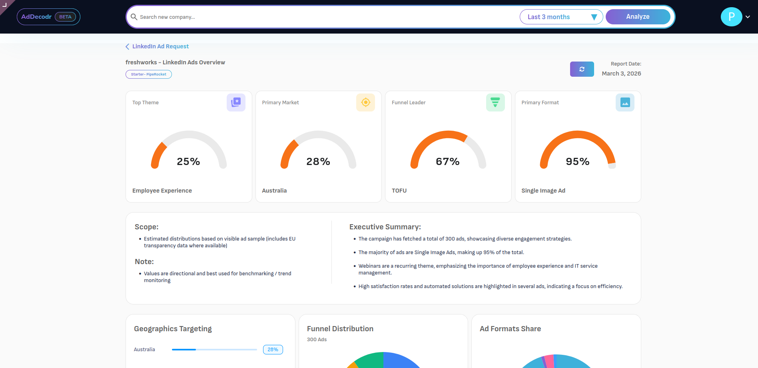The image size is (758, 368).
Task: Click the Starter- PipeRocket plan badge
Action: click(x=148, y=74)
